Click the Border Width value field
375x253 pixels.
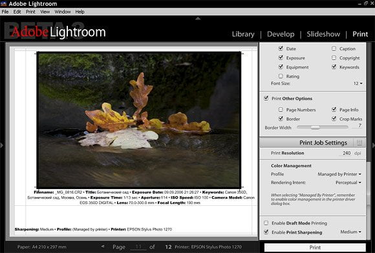point(357,126)
